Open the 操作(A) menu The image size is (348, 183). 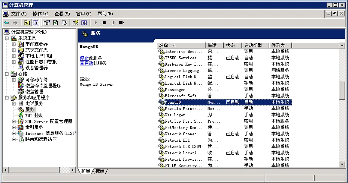[x=40, y=14]
